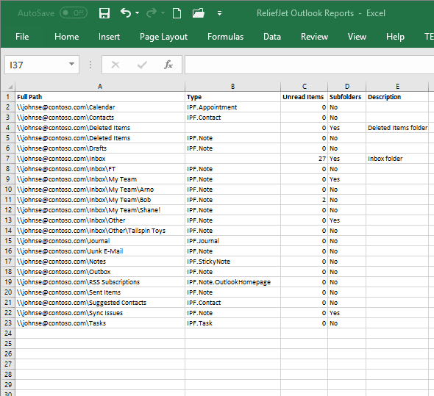Click the Cancel X formula bar icon
This screenshot has width=434, height=396.
pyautogui.click(x=115, y=65)
